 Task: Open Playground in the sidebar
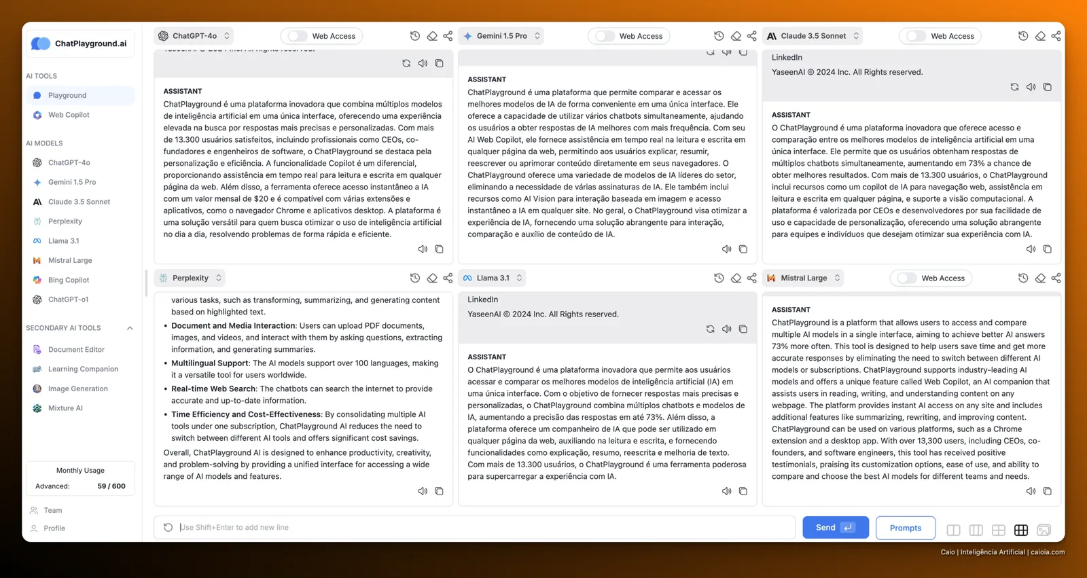tap(81, 96)
